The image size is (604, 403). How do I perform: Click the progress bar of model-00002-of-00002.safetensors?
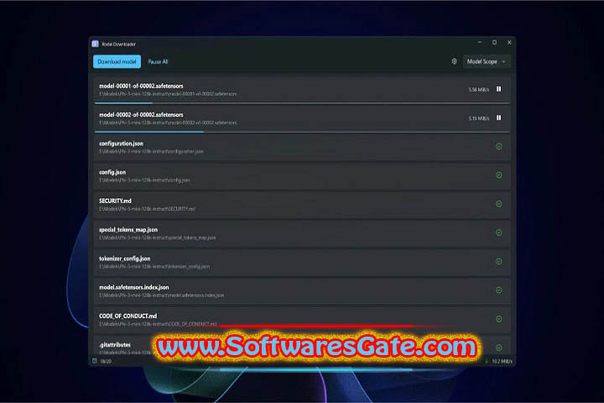pyautogui.click(x=302, y=132)
